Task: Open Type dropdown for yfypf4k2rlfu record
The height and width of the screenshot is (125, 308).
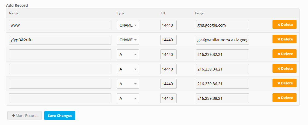Action: pyautogui.click(x=128, y=40)
